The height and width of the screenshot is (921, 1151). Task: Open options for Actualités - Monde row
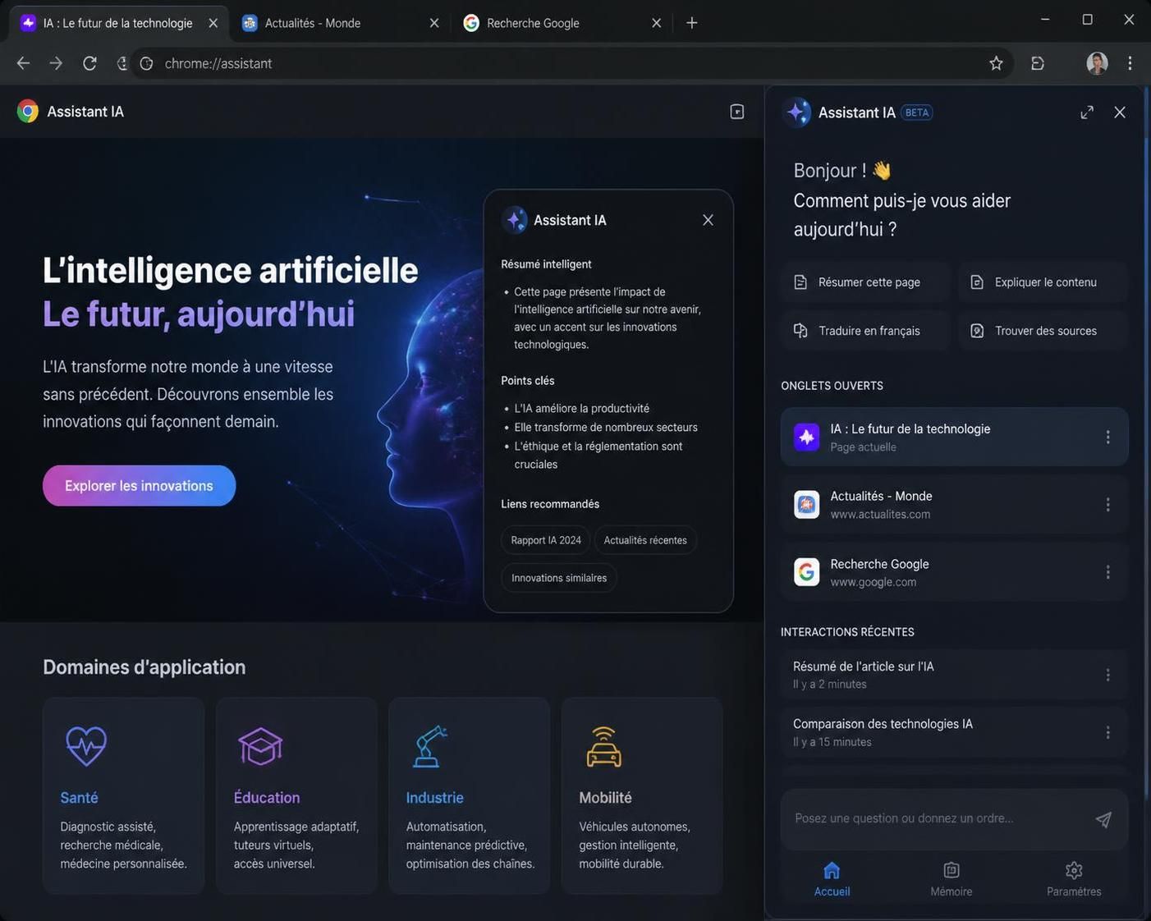(1107, 505)
